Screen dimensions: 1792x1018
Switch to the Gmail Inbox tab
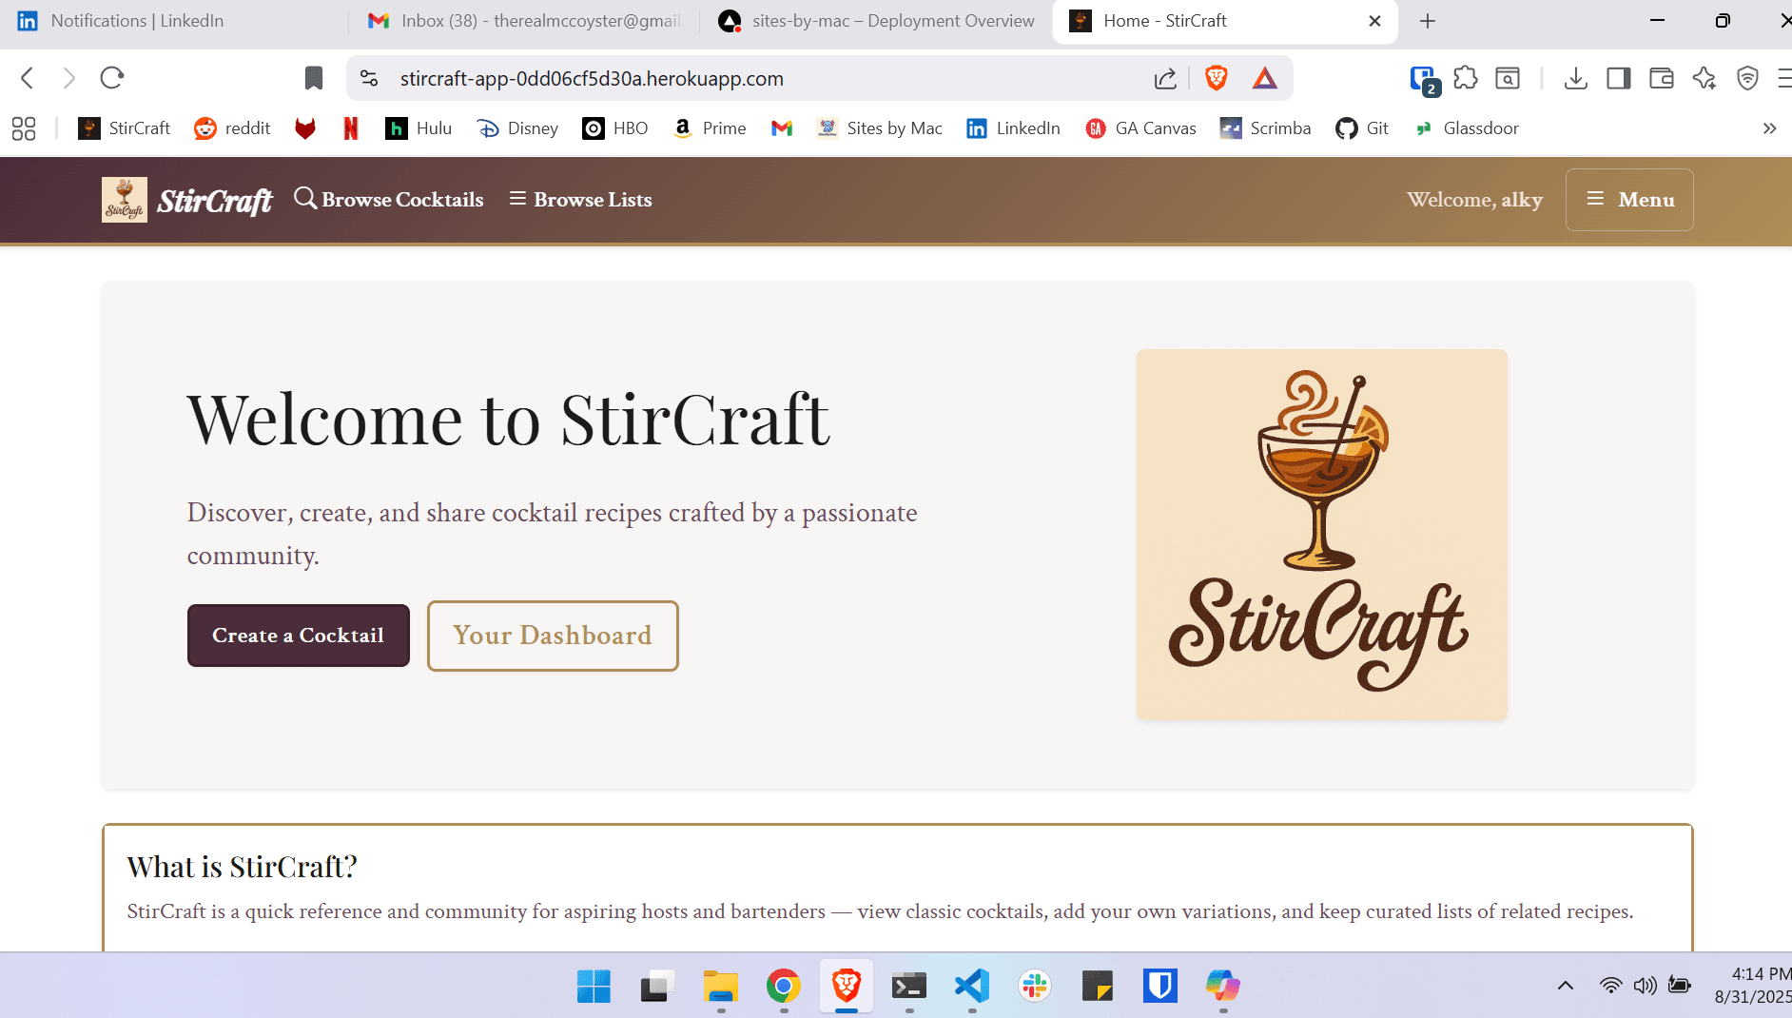(521, 20)
